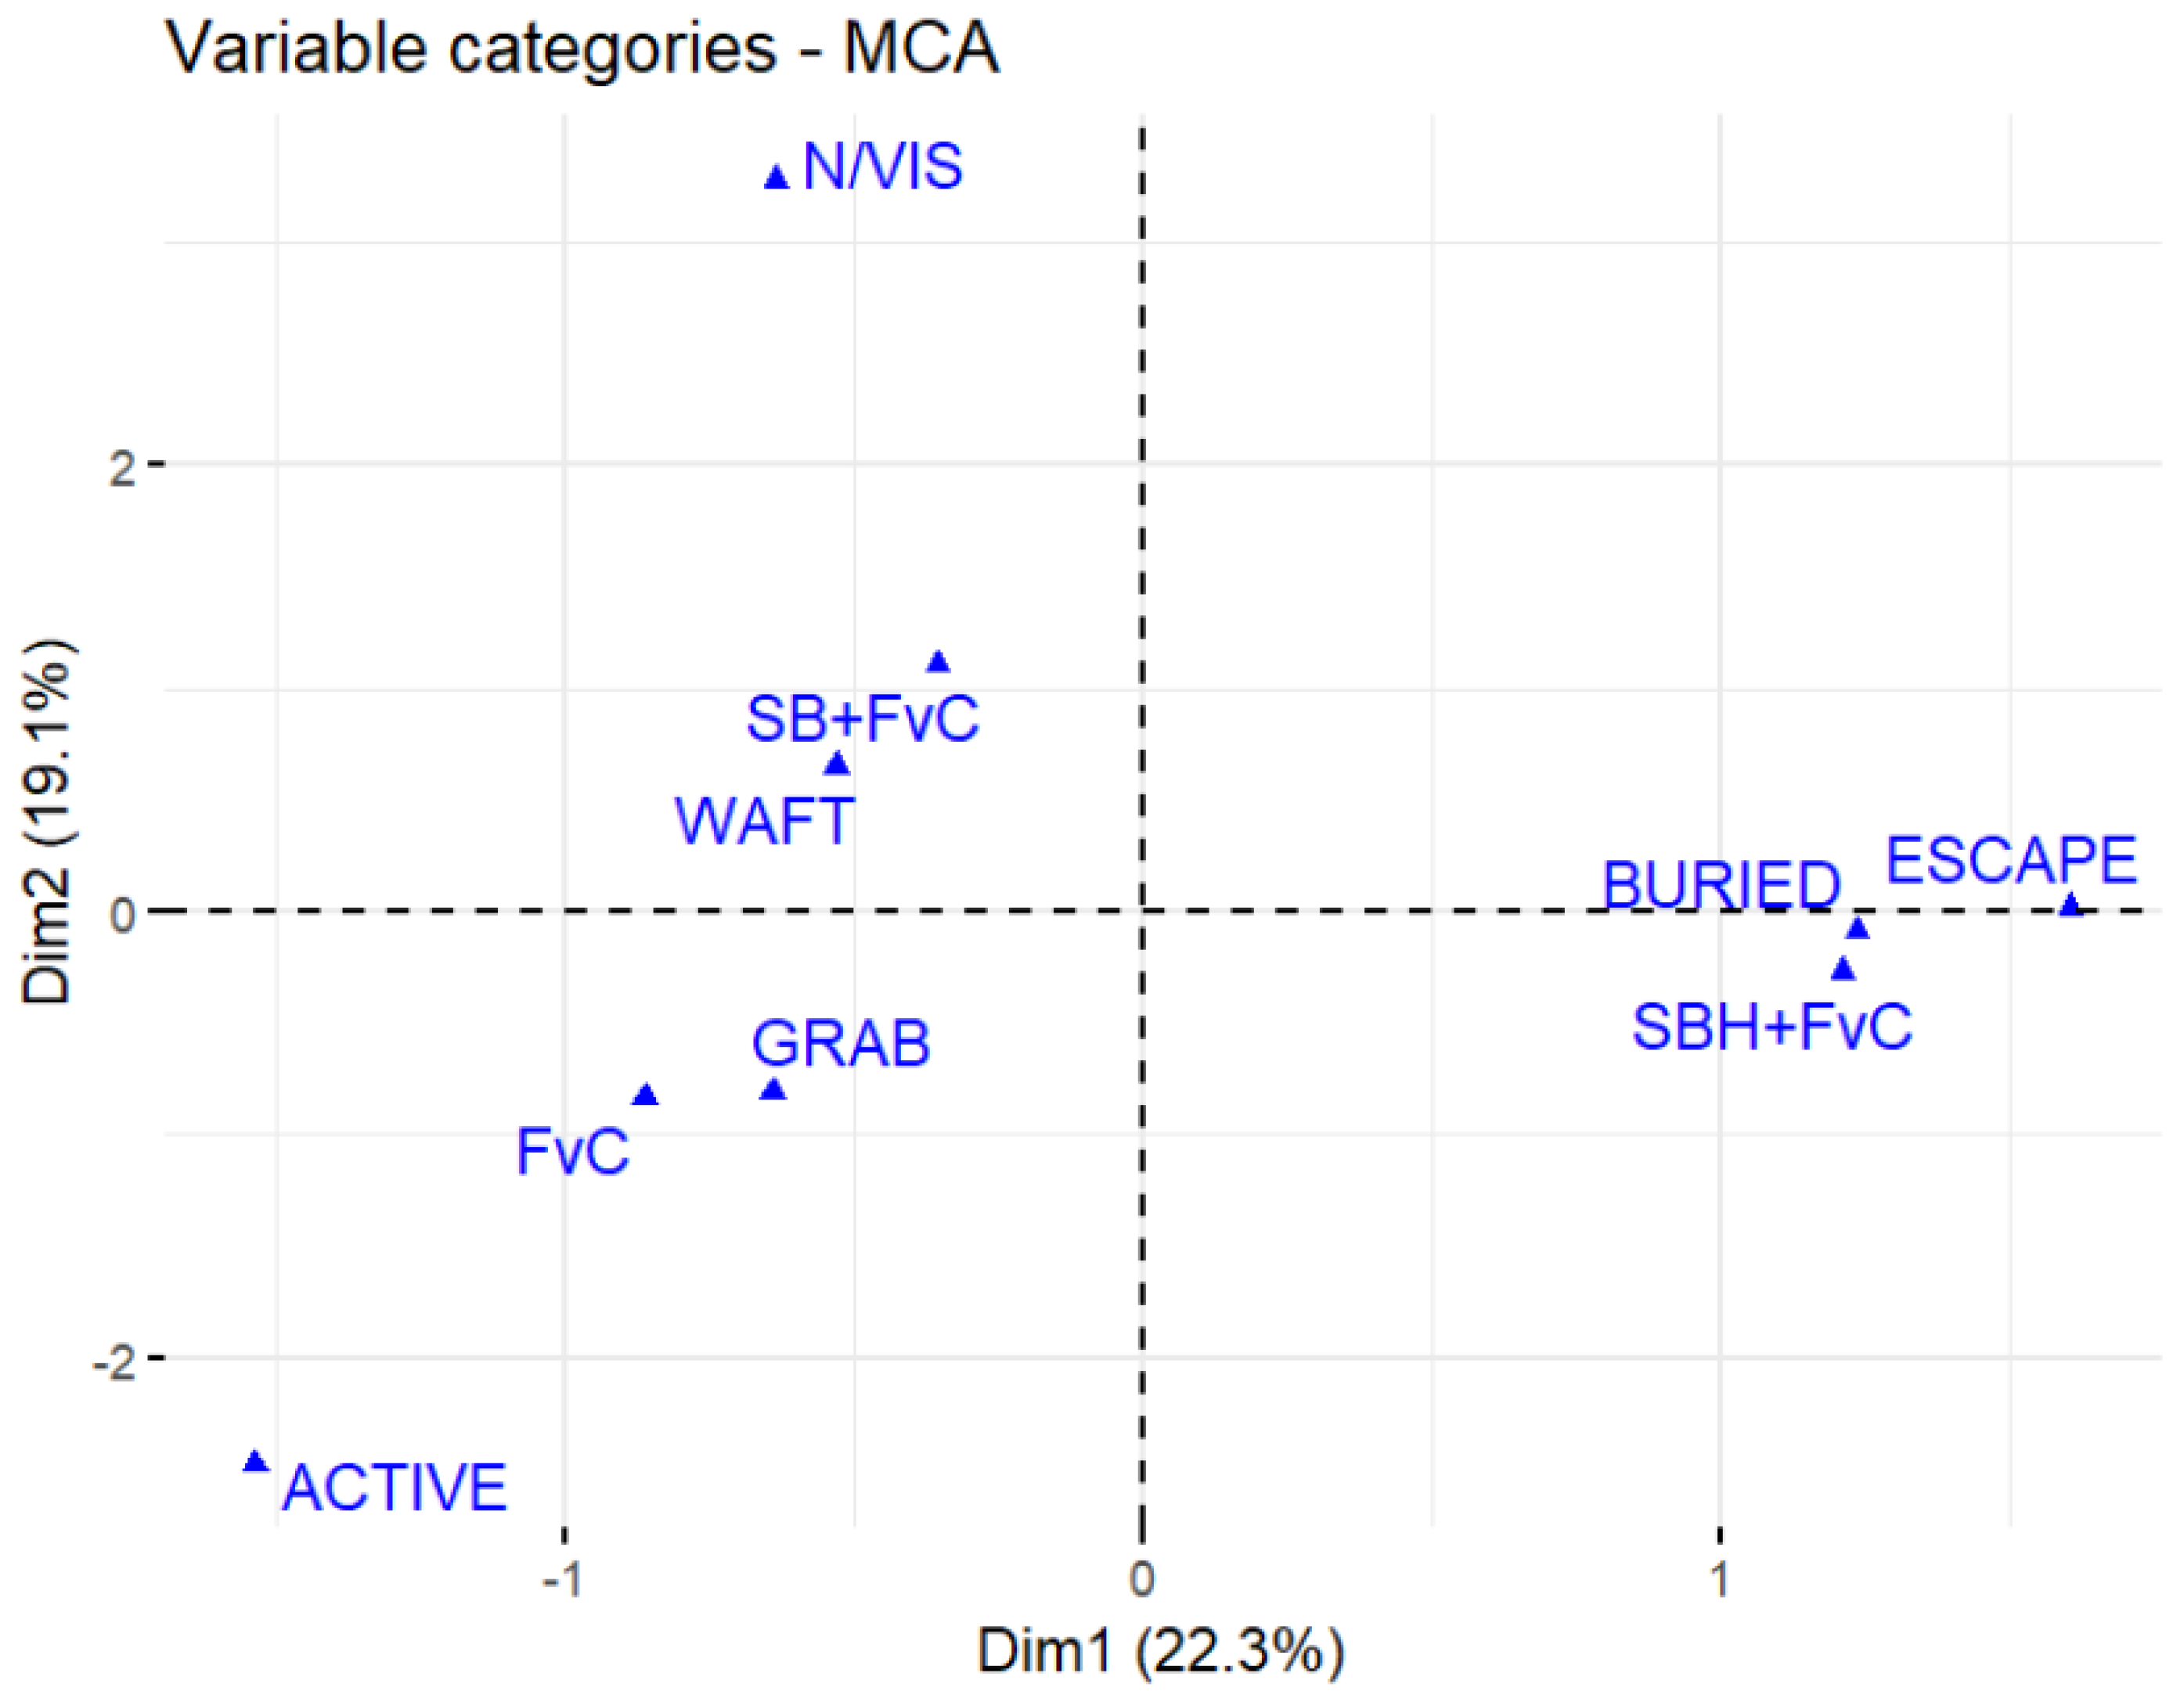Click the x-axis tick label -1
Screen dimensions: 2184x1702
pos(562,1580)
